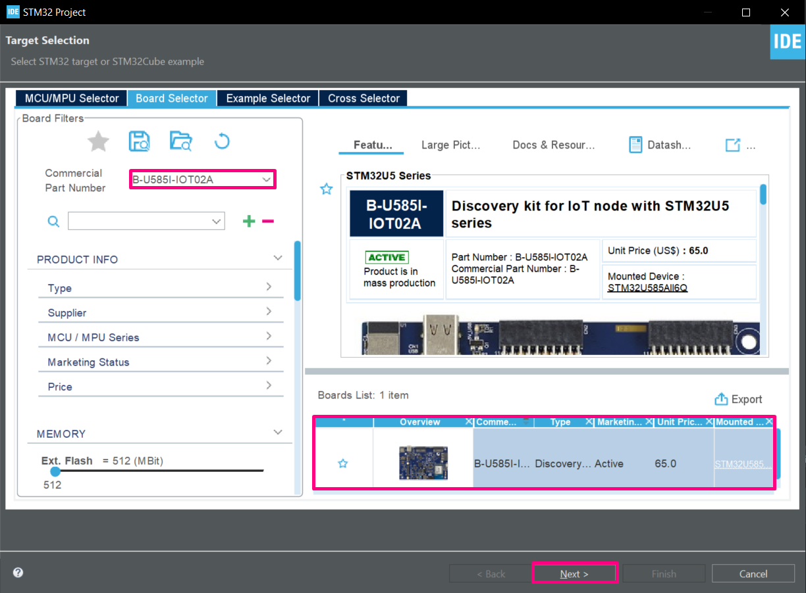Collapse the PRODUCT INFO section
Image resolution: width=806 pixels, height=593 pixels.
277,258
